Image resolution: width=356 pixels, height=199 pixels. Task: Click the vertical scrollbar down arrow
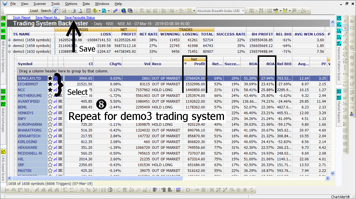click(332, 173)
